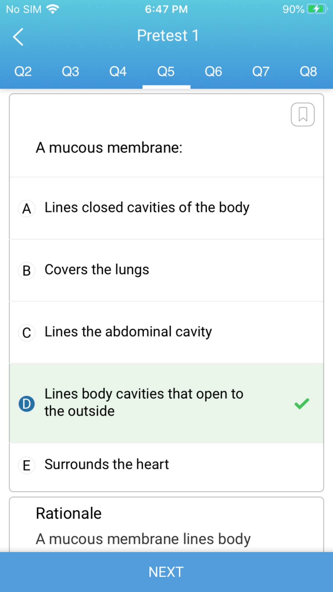Image resolution: width=333 pixels, height=592 pixels.
Task: Open the Rationale section heading
Action: [69, 513]
